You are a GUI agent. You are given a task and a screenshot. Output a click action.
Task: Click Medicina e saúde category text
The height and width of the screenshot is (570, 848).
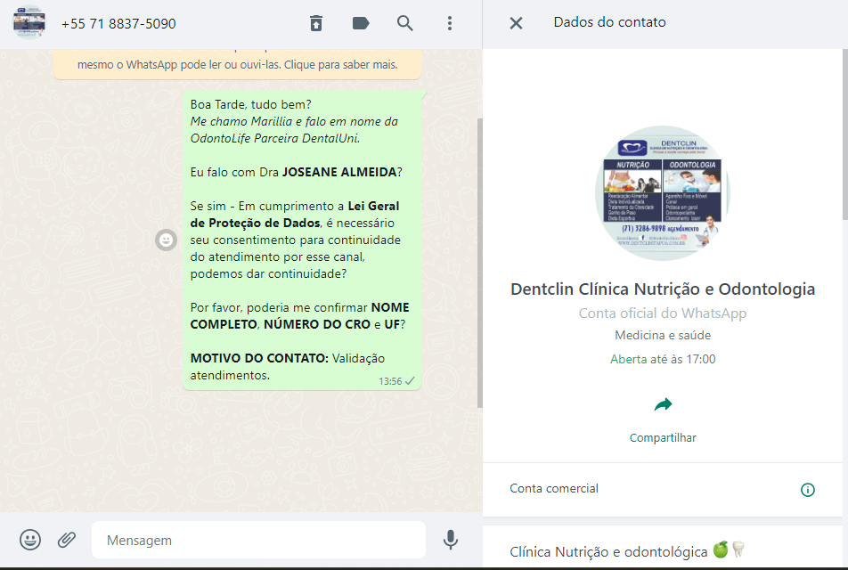click(x=663, y=335)
